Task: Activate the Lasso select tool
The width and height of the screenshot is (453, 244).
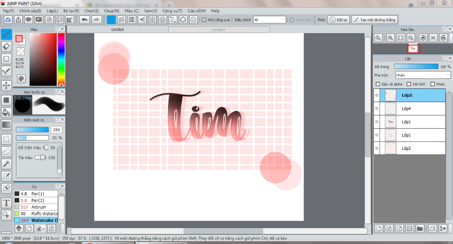Action: 6,151
